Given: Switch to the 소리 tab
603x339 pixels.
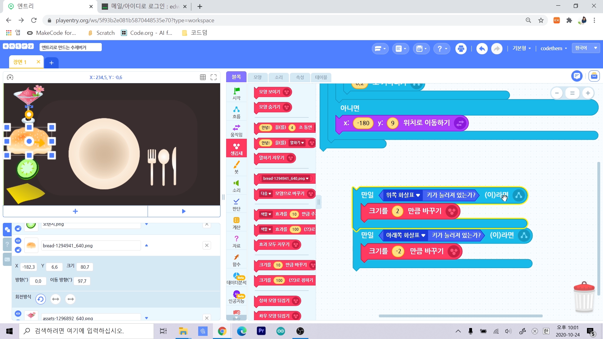Looking at the screenshot, I should click(x=279, y=77).
